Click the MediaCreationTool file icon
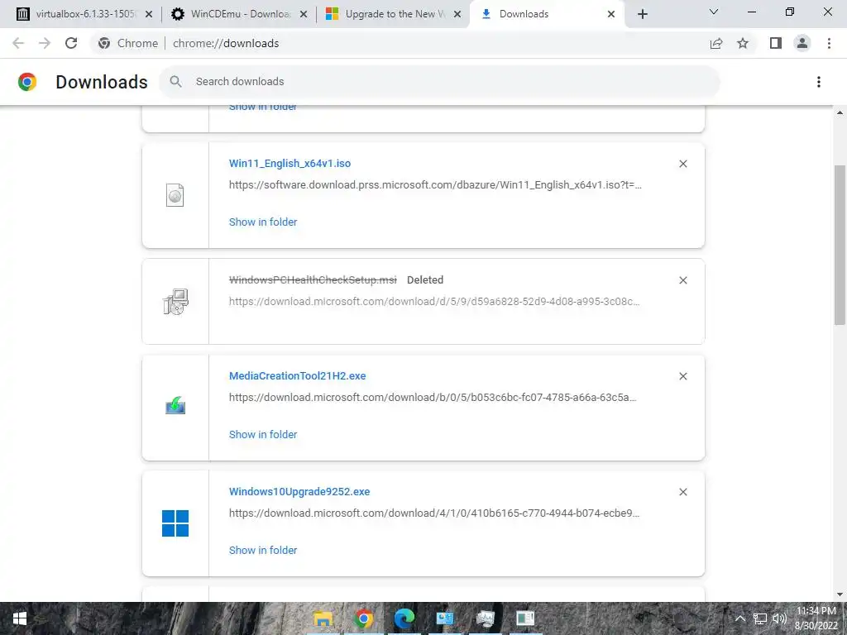The image size is (847, 635). (x=175, y=405)
